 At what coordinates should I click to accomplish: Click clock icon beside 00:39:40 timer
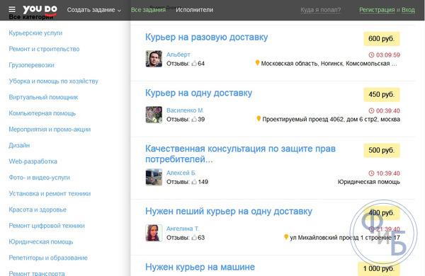point(371,111)
